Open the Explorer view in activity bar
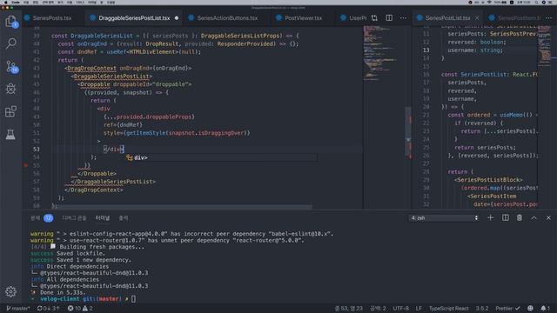 [x=11, y=21]
